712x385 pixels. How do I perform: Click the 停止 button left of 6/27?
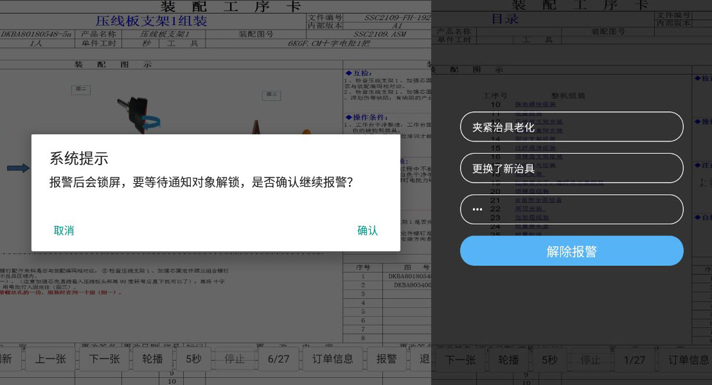coord(235,359)
